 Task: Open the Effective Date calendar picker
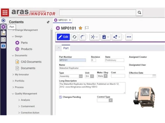click(x=154, y=76)
